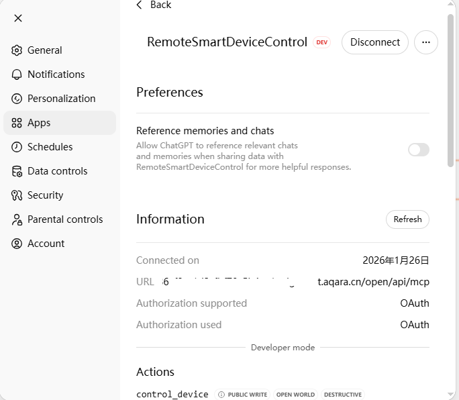Viewport: 459px width, 400px height.
Task: Click the General gear icon
Action: [17, 50]
